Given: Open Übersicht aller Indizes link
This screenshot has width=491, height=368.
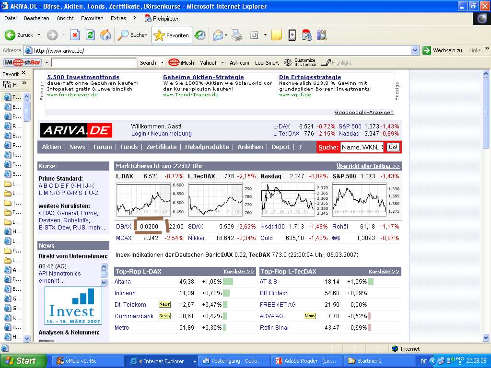Looking at the screenshot, I should click(368, 166).
